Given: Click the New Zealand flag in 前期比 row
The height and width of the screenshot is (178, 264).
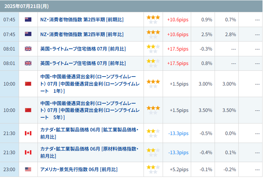Looking at the screenshot, I should coord(28,19).
